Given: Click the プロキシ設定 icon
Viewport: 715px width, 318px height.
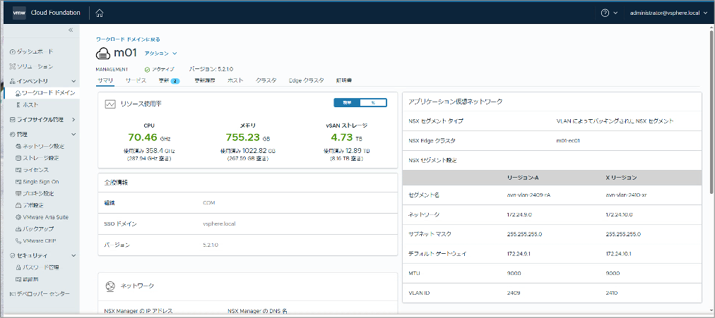Looking at the screenshot, I should click(18, 193).
